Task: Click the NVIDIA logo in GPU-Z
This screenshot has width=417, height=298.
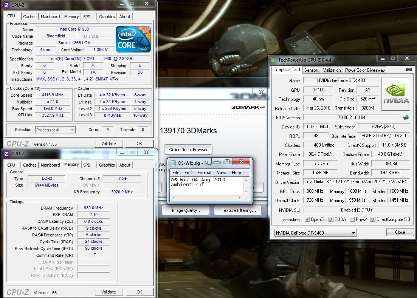Action: (x=396, y=94)
